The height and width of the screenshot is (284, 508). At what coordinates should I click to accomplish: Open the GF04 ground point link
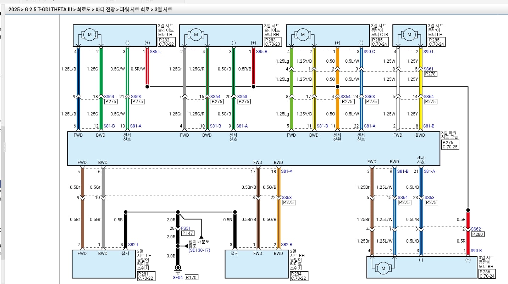[177, 278]
